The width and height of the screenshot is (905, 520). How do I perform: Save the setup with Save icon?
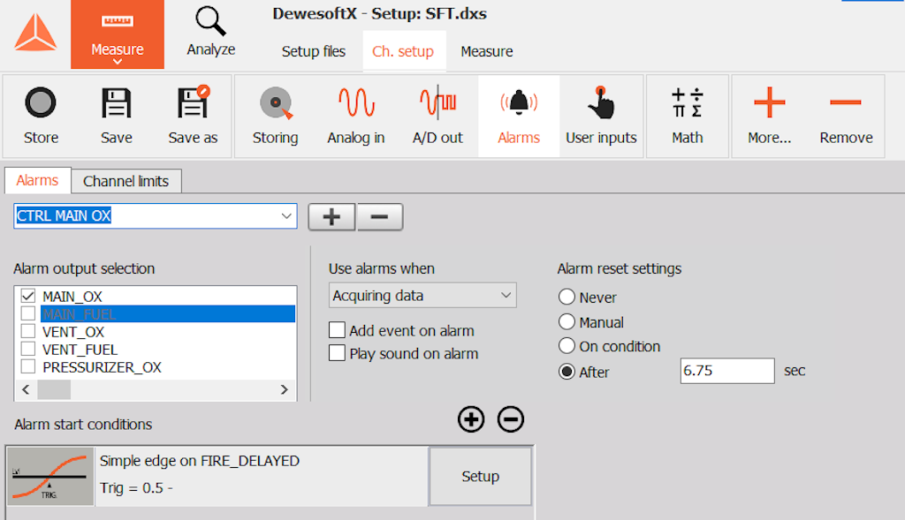tap(117, 116)
